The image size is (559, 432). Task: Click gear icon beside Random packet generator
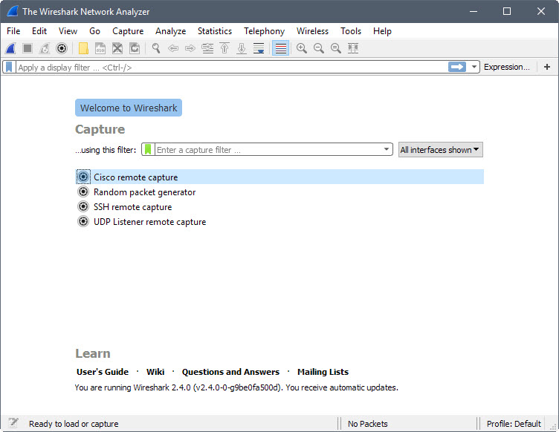(83, 192)
